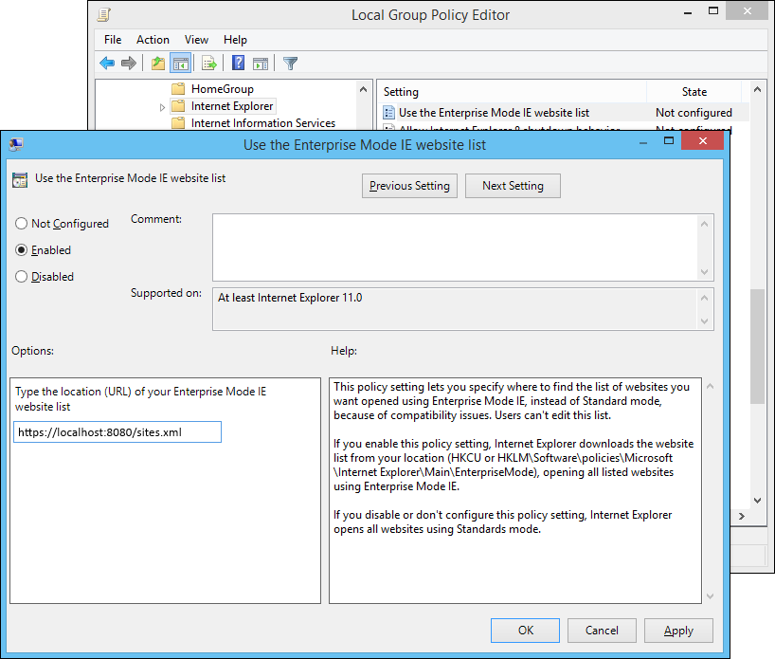Open help using the toolbar question mark icon
The height and width of the screenshot is (659, 775).
tap(238, 63)
